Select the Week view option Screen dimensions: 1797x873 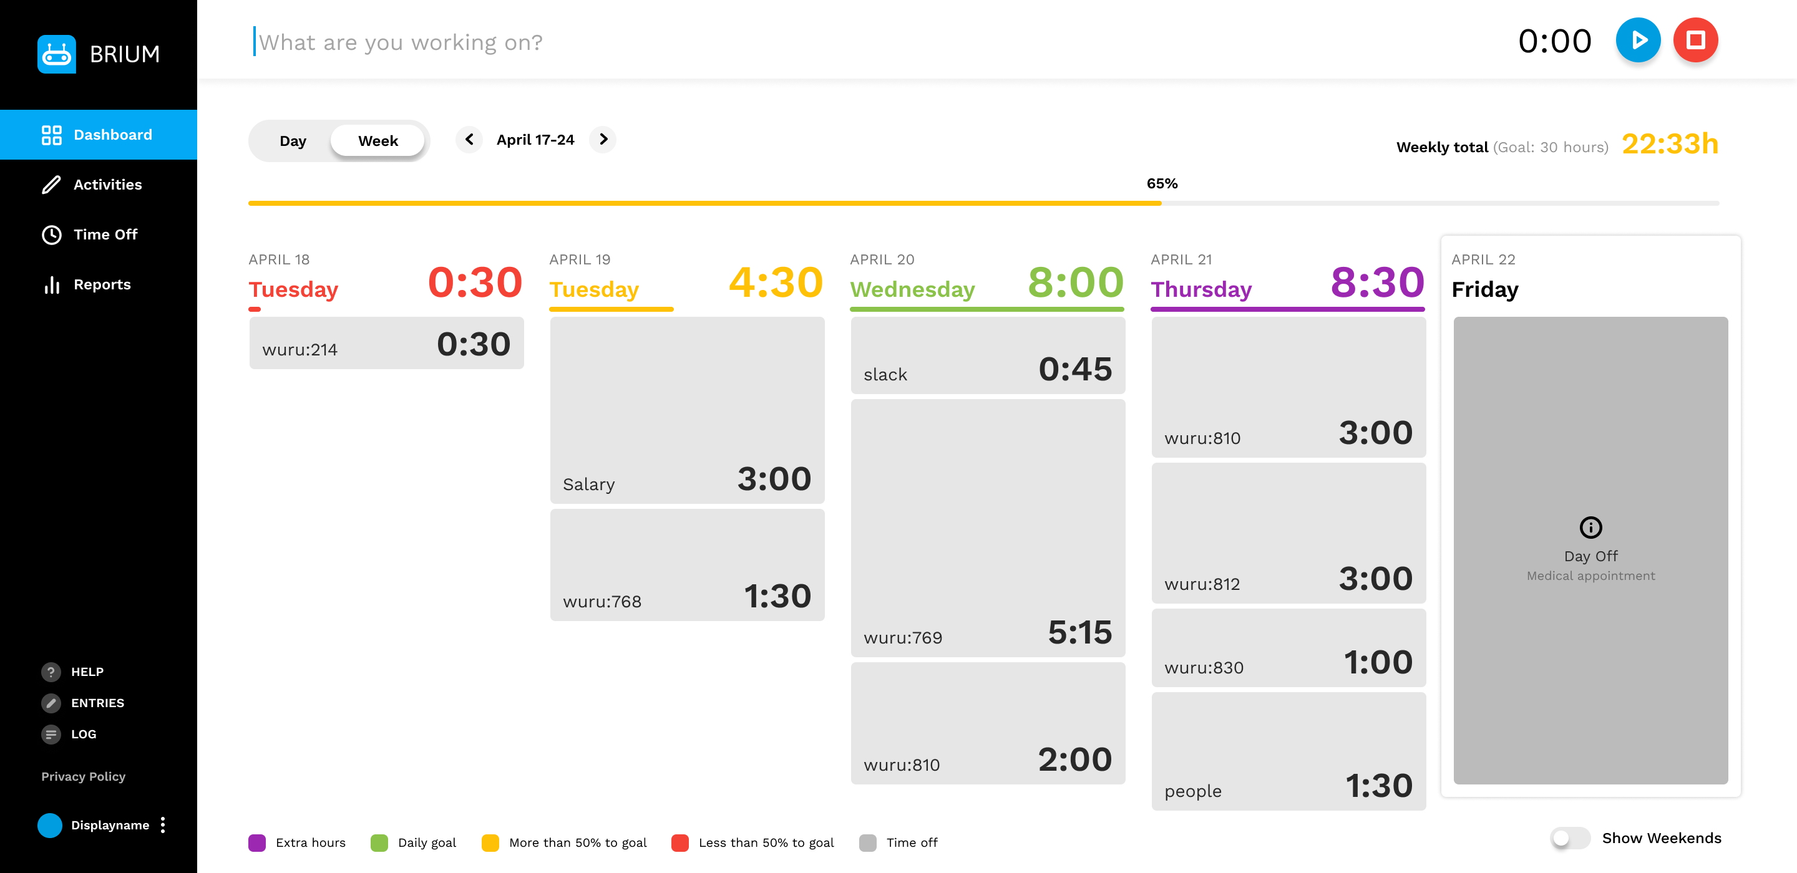click(x=377, y=141)
